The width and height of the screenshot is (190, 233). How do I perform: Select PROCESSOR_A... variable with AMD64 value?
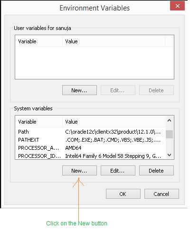click(x=90, y=148)
